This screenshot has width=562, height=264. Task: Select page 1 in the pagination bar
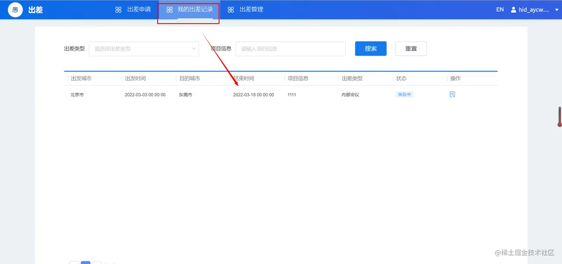(x=85, y=263)
